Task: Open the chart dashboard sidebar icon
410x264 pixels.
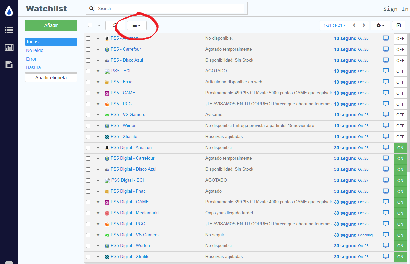Action: pos(9,47)
